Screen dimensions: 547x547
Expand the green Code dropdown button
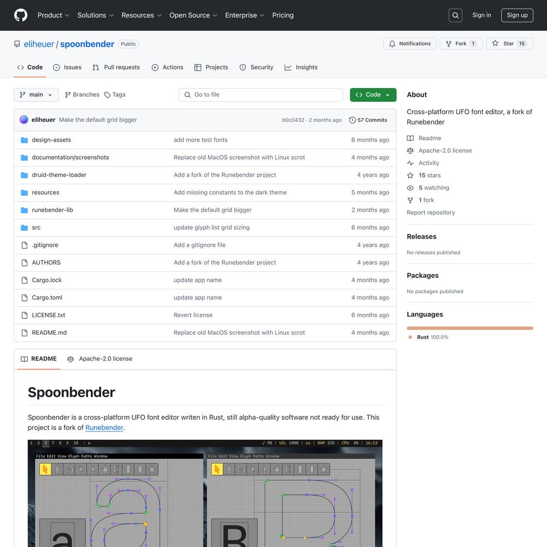pos(373,95)
